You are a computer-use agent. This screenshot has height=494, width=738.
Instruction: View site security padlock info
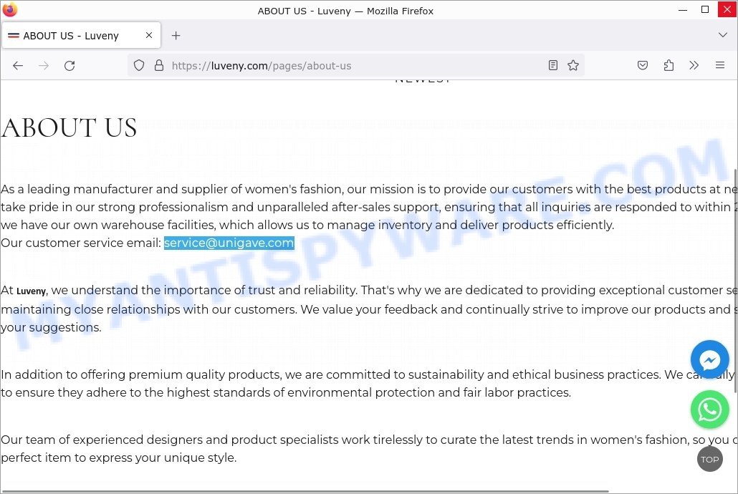point(159,65)
